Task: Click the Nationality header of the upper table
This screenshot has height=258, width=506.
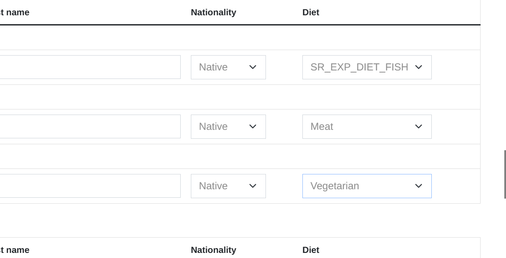Action: coord(213,12)
